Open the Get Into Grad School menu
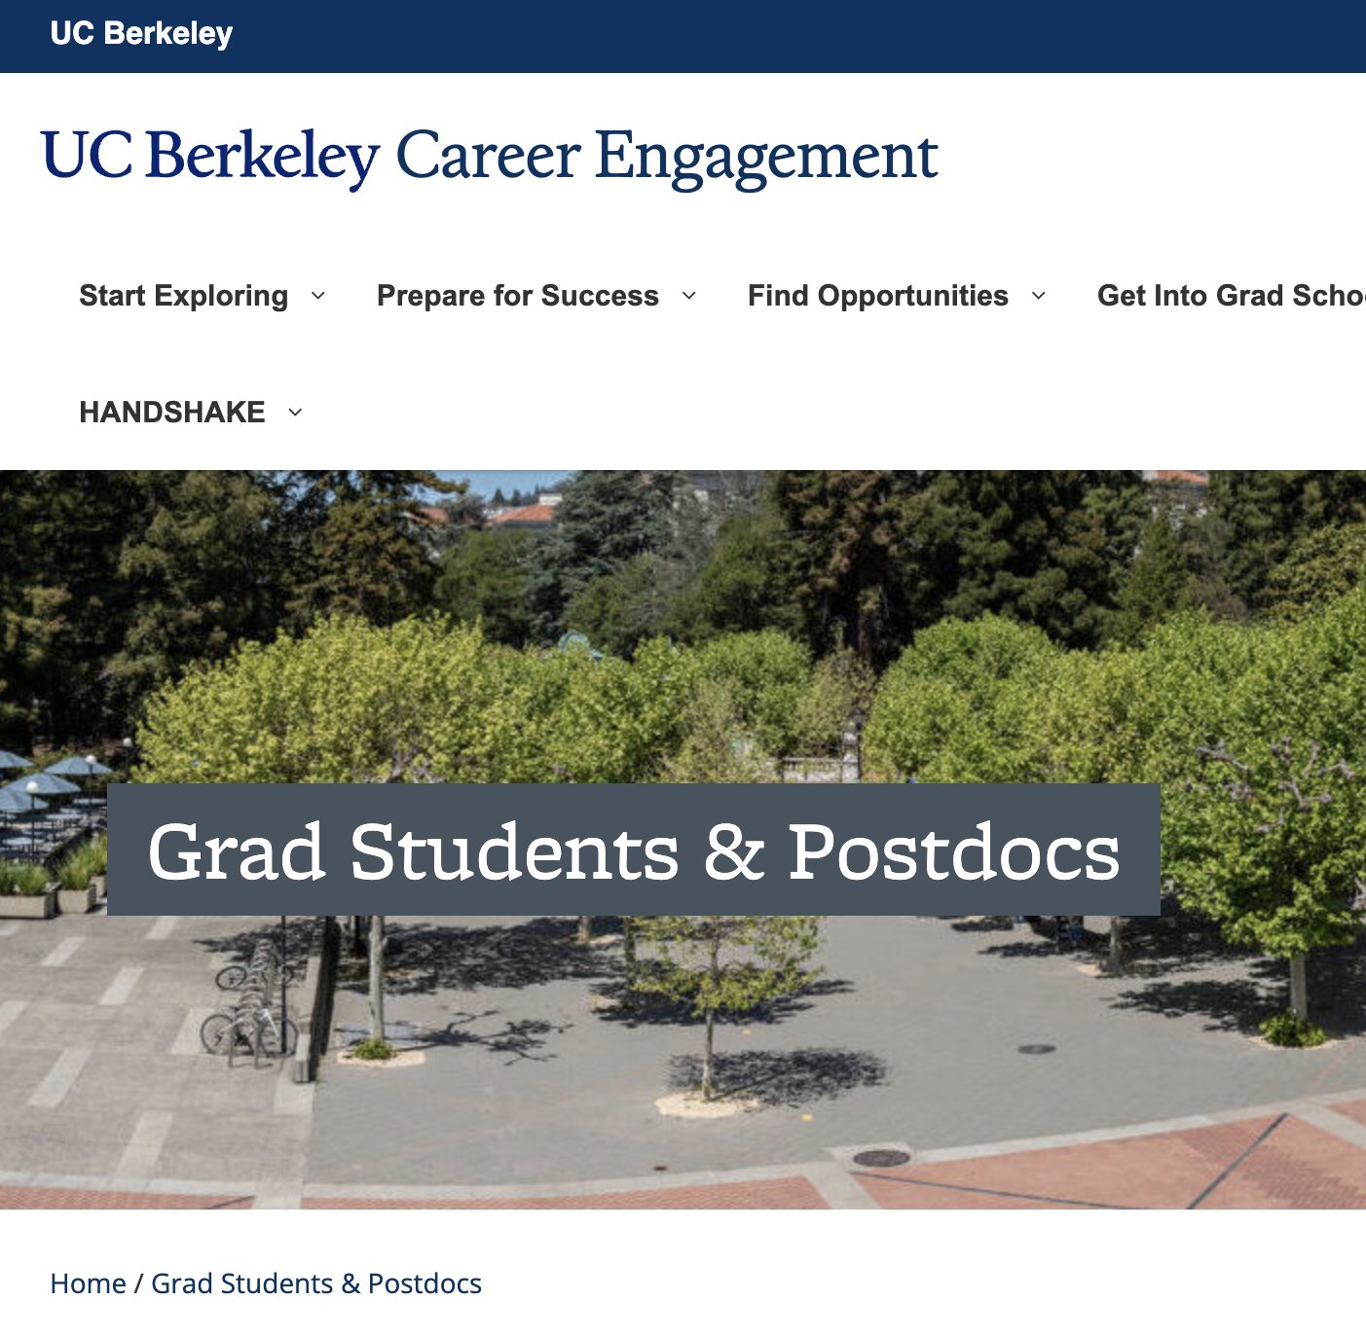 pyautogui.click(x=1232, y=296)
